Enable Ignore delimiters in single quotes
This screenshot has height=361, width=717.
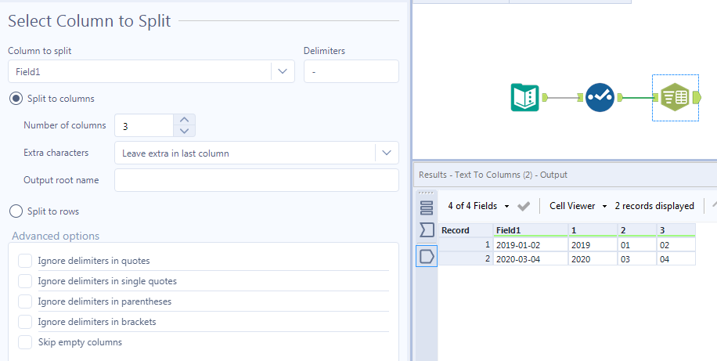tap(25, 281)
